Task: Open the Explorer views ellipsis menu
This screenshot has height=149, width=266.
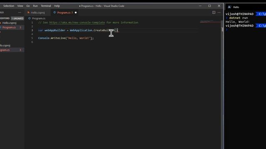Action: [20, 12]
